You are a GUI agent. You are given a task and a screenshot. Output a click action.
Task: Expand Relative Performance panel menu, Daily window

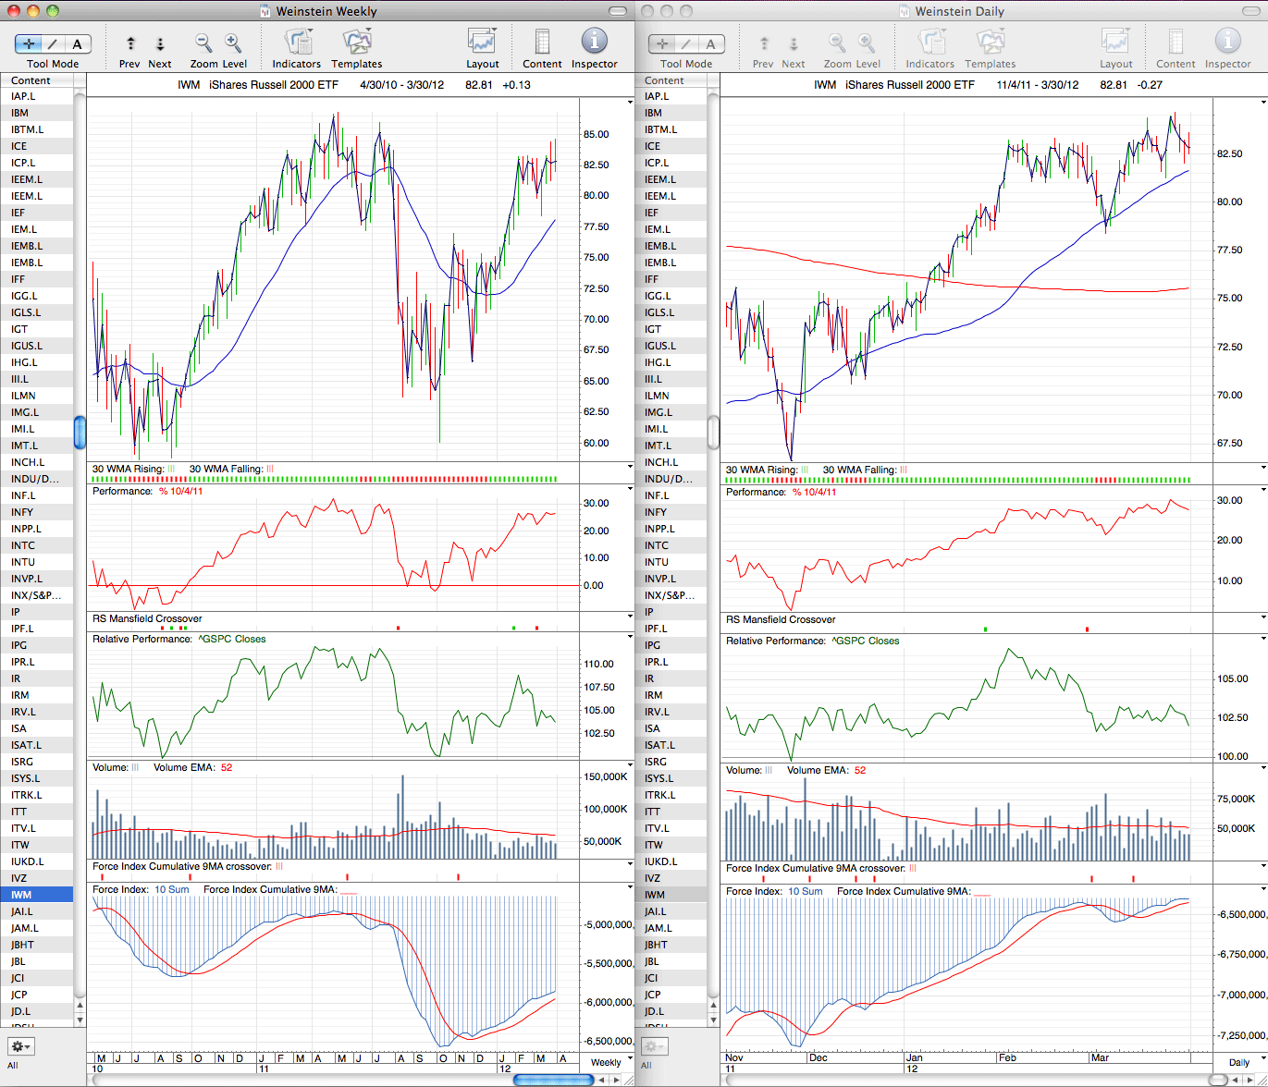click(x=1263, y=637)
